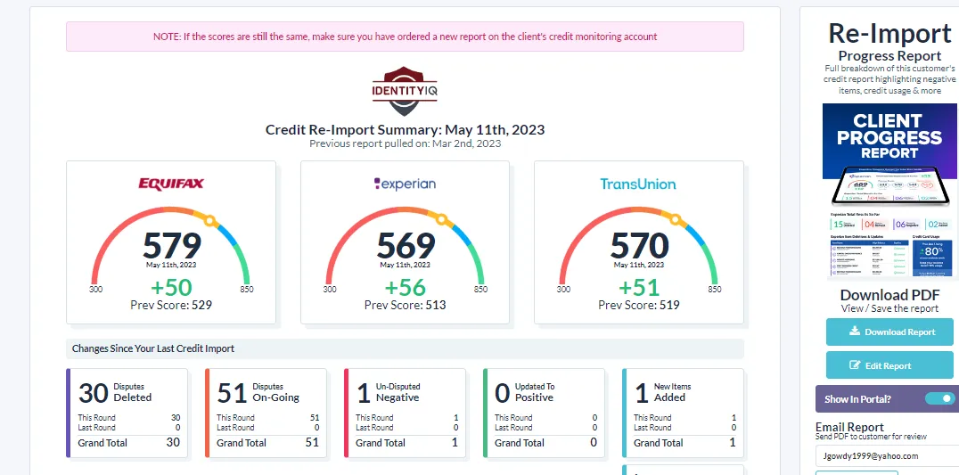This screenshot has height=475, width=959.
Task: Click 'Prev Score: 513' text
Action: pos(405,305)
